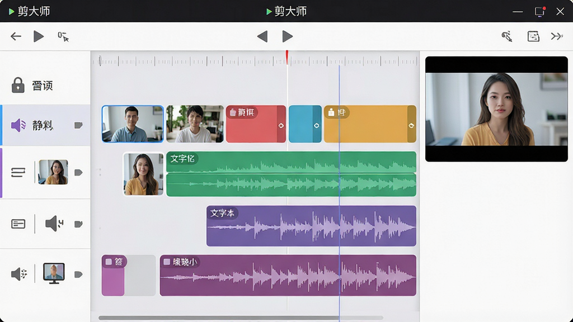Click the keyframe diamond on the orange clip
573x322 pixels.
click(411, 126)
